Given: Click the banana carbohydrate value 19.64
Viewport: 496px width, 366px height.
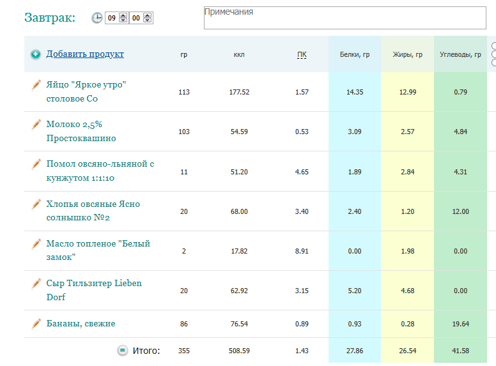Looking at the screenshot, I should 460,324.
